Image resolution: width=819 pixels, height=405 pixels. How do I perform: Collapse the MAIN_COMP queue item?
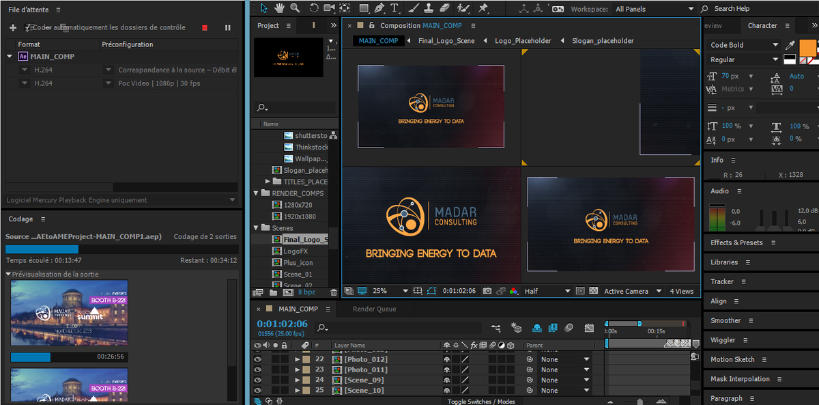coord(10,57)
